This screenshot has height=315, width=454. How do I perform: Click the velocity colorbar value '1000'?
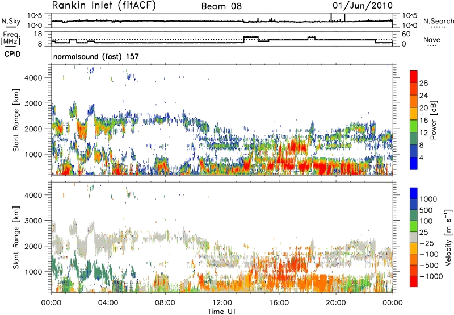click(428, 199)
